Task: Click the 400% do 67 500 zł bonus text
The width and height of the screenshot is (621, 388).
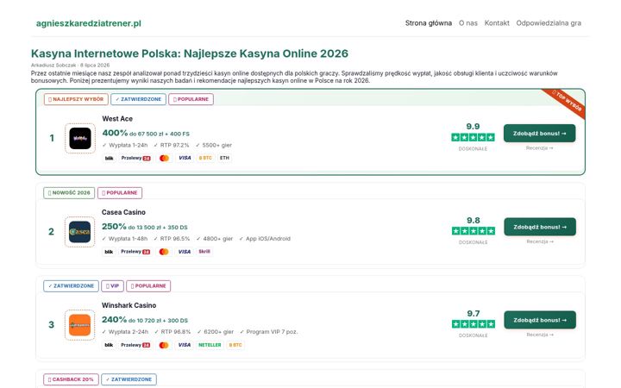Action: coord(146,134)
